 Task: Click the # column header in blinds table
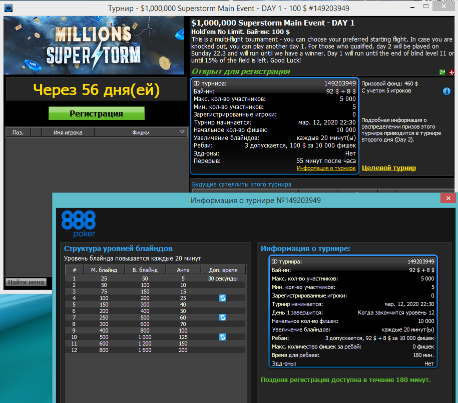coord(75,270)
